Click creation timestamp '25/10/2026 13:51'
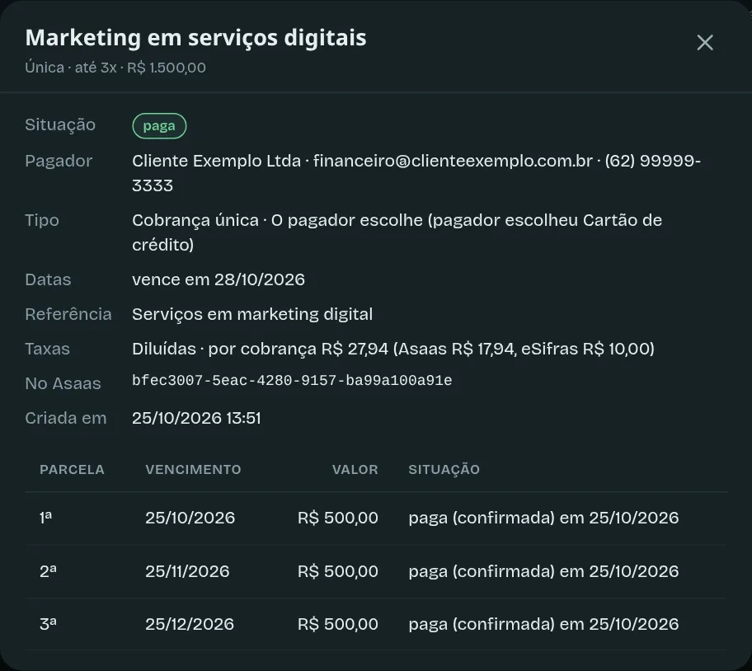The width and height of the screenshot is (752, 671). coord(196,418)
